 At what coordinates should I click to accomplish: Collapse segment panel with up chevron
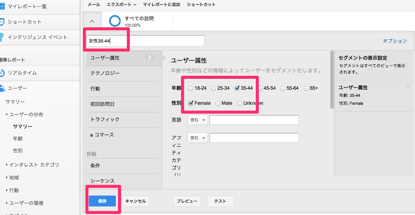[x=93, y=21]
